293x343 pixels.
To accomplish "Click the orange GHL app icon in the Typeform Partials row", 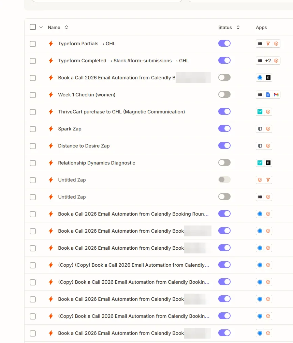I will pyautogui.click(x=276, y=44).
